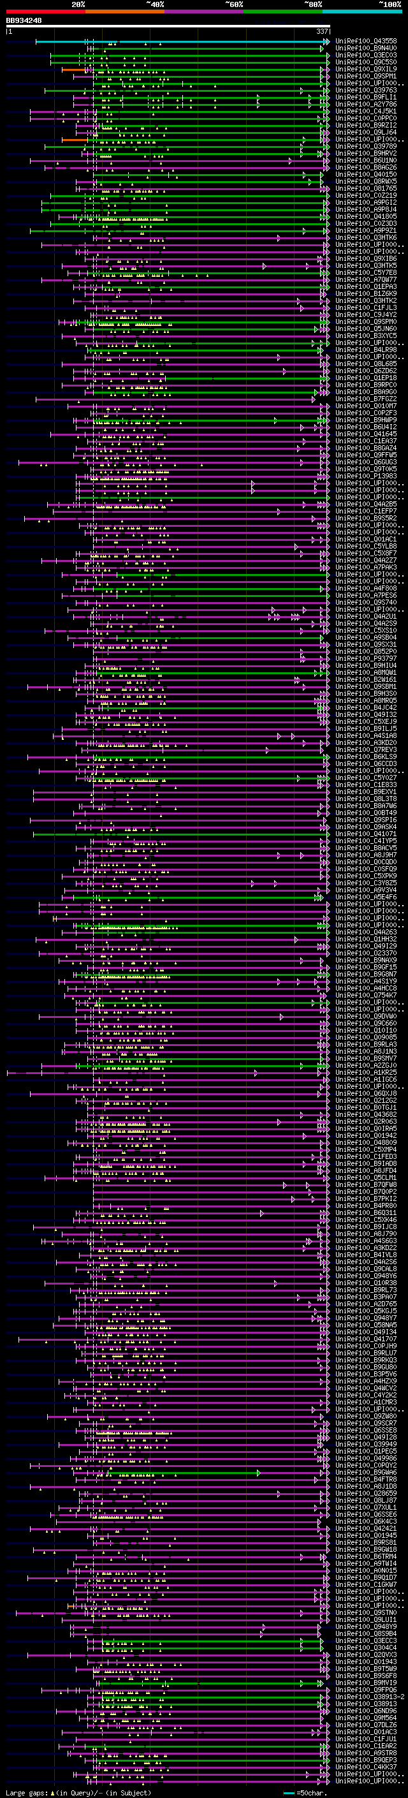The width and height of the screenshot is (408, 1798).
Task: Click the white query ruler bar
Action: click(x=168, y=27)
